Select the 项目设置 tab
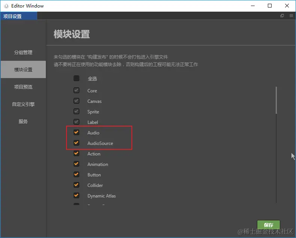This screenshot has width=296, height=238. click(x=19, y=16)
